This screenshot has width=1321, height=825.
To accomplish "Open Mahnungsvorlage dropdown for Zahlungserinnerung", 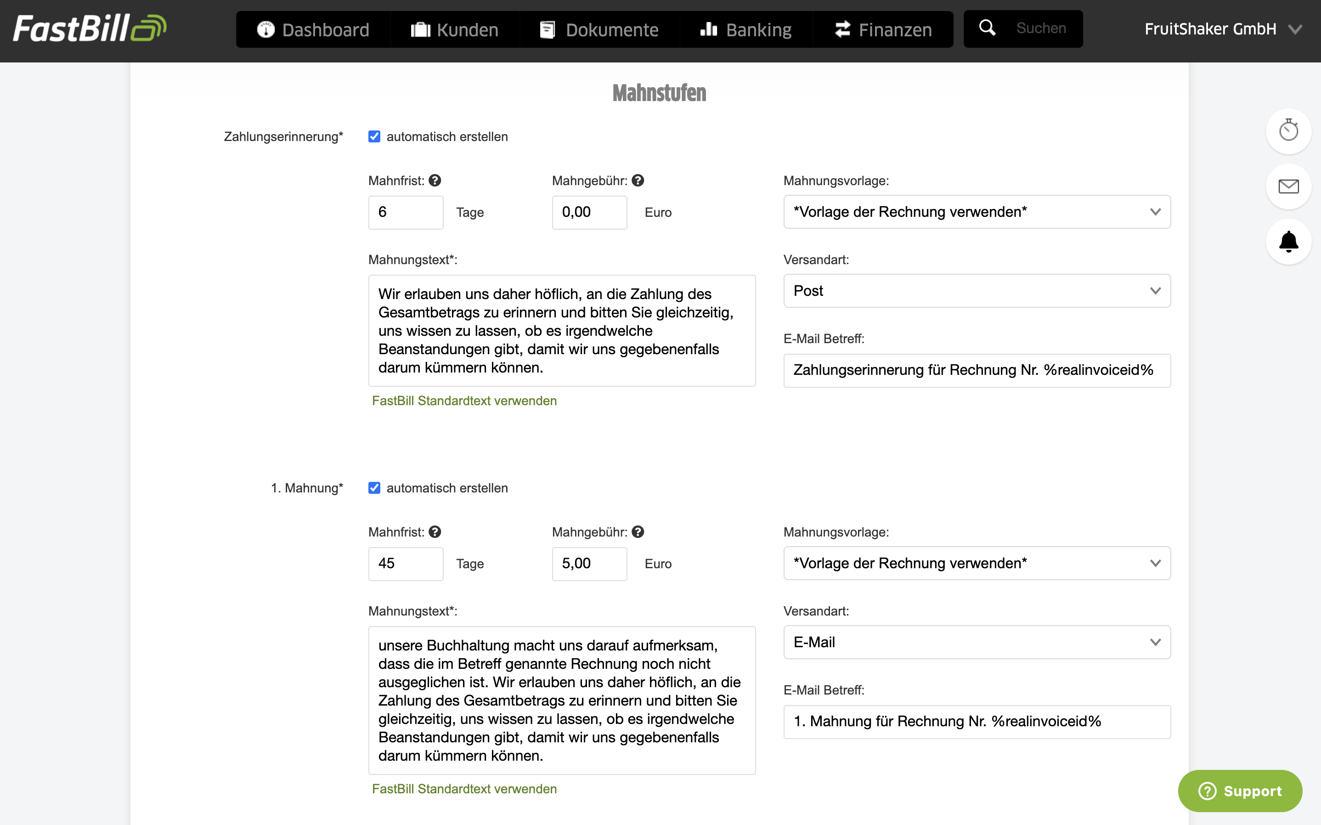I will [977, 212].
